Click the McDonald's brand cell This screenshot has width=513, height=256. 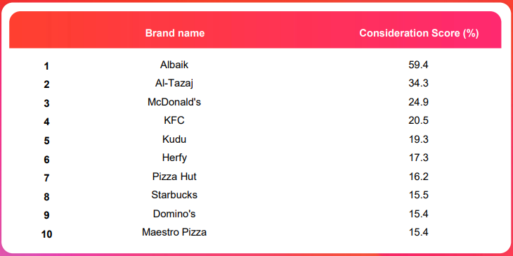coord(174,102)
